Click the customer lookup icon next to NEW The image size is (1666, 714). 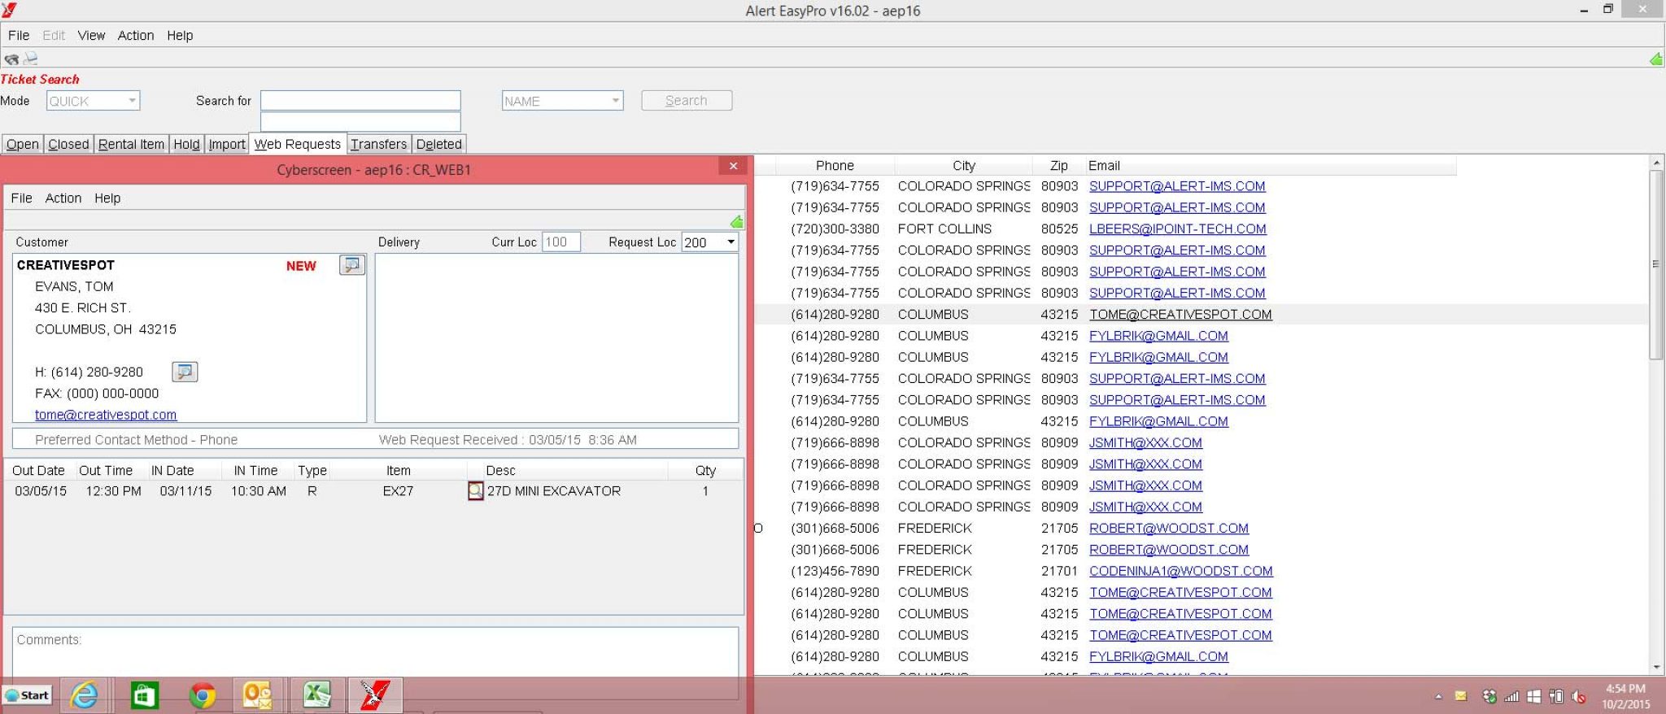pos(351,265)
